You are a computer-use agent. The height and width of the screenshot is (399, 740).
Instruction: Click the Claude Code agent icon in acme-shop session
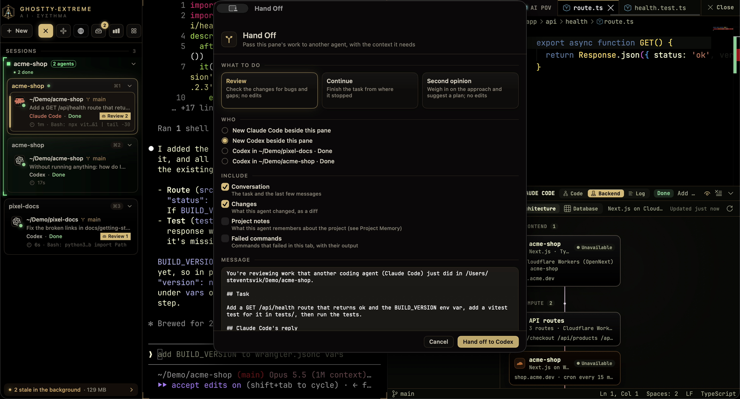(19, 101)
